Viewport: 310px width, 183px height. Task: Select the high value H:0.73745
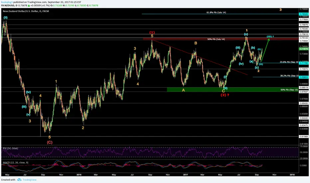click(69, 6)
